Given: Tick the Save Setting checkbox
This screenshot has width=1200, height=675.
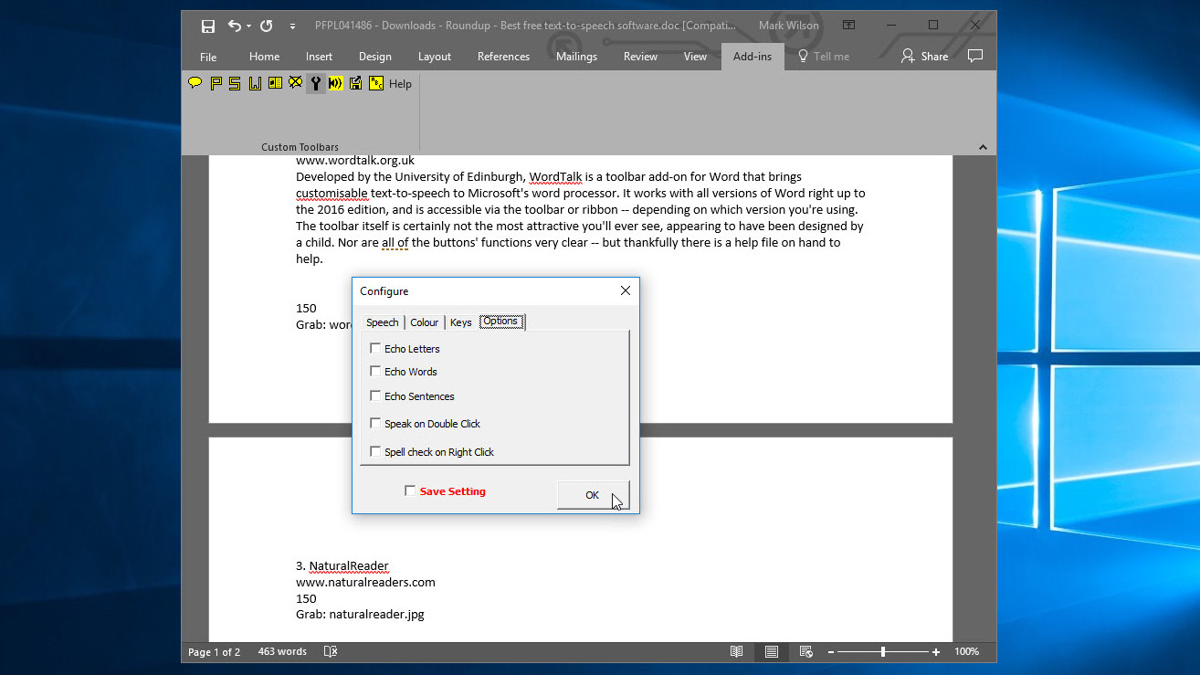Looking at the screenshot, I should pos(410,490).
